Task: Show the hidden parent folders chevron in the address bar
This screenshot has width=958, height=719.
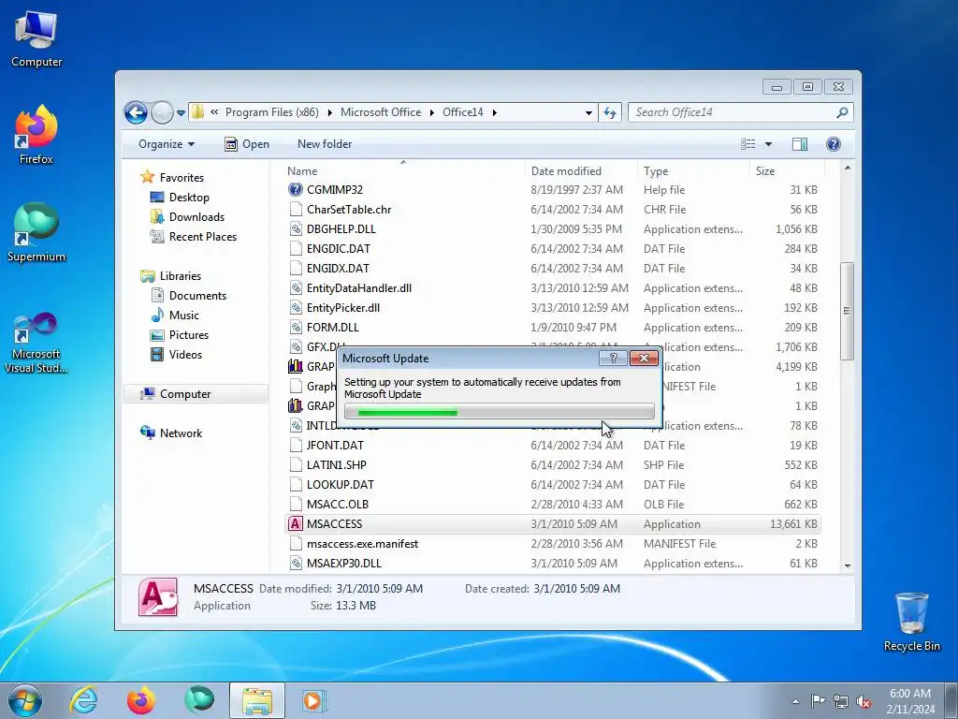Action: click(214, 112)
